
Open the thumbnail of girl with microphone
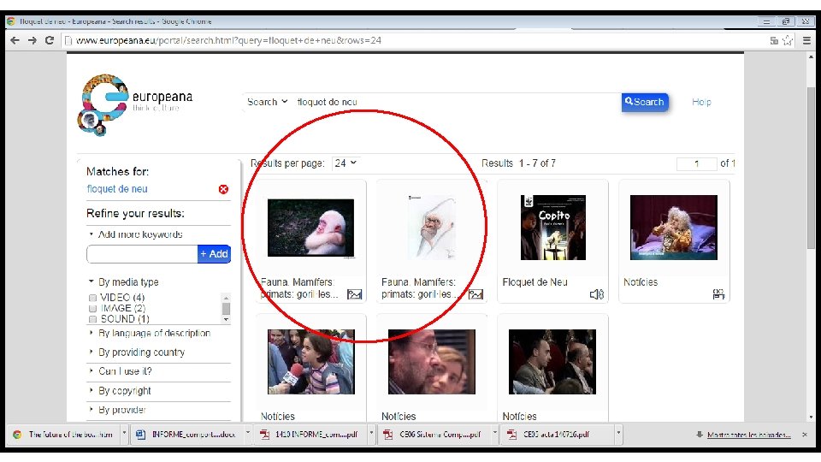(x=311, y=362)
